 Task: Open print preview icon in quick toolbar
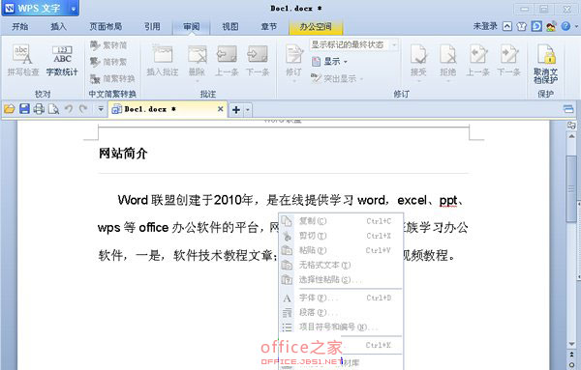(53, 109)
